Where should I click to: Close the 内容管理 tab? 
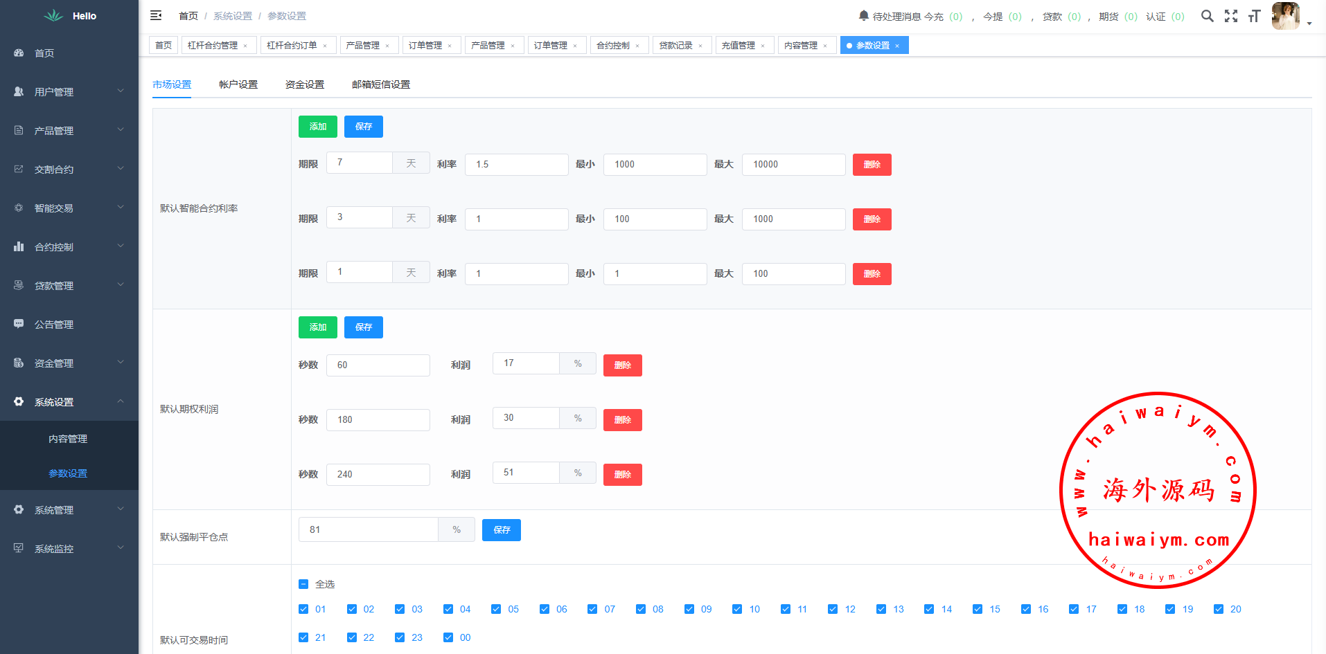pos(825,46)
